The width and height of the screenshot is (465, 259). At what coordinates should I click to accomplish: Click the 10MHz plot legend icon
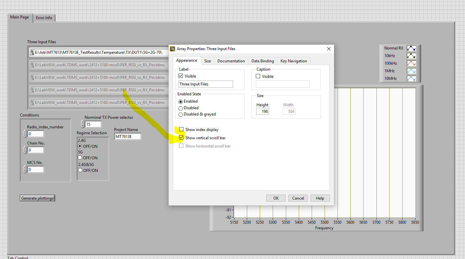click(411, 78)
